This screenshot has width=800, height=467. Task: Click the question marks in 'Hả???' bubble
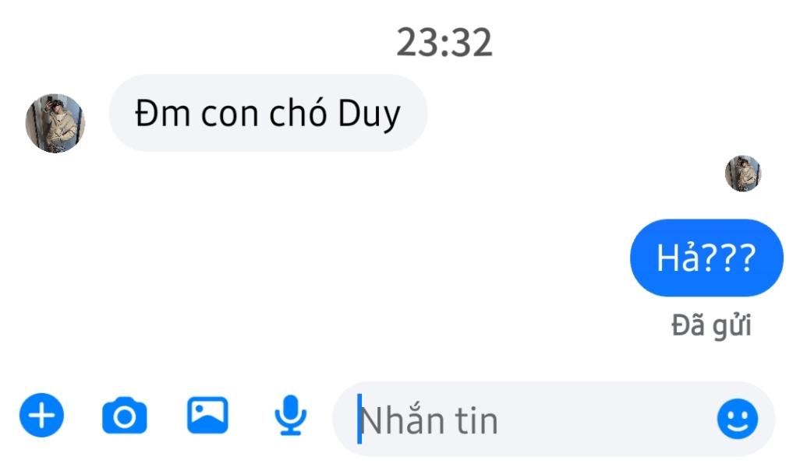click(730, 258)
